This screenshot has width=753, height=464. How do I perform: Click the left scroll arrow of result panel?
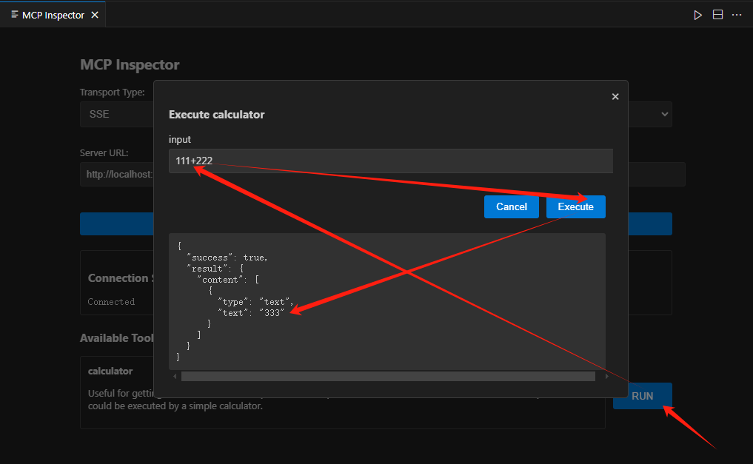[x=175, y=377]
